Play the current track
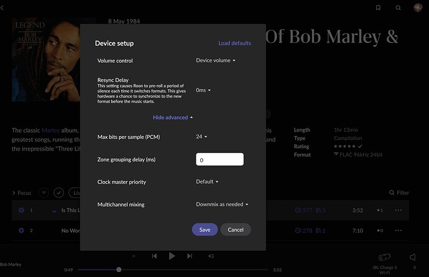 172,256
